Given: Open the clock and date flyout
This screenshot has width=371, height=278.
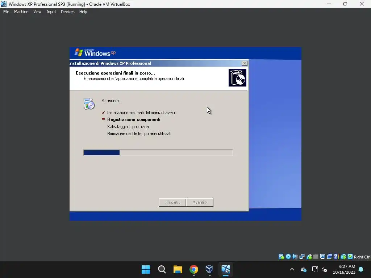Looking at the screenshot, I should point(344,269).
